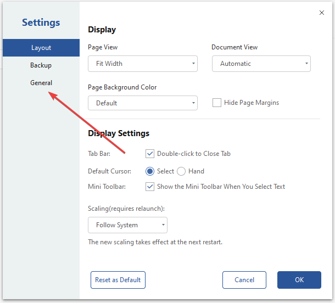Click the Document View dropdown arrow
This screenshot has height=303, width=335.
click(x=306, y=64)
